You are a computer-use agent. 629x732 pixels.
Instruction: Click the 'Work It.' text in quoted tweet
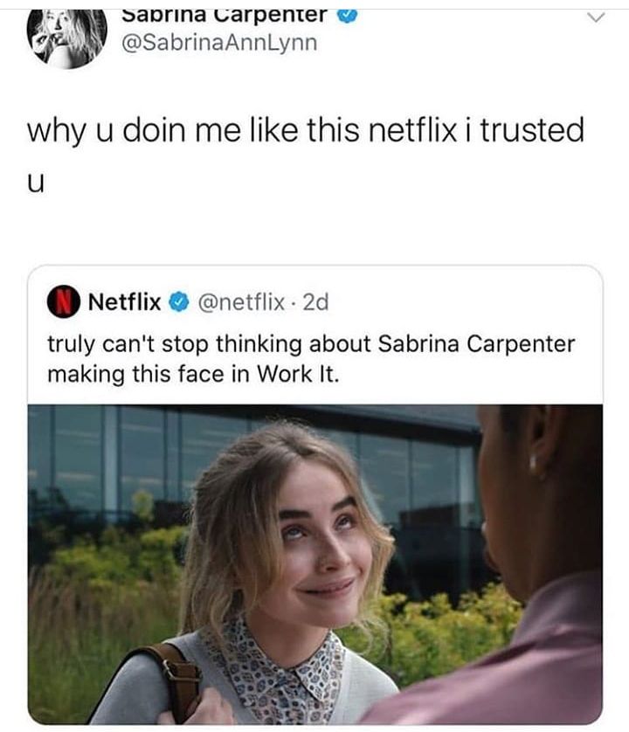pyautogui.click(x=297, y=374)
